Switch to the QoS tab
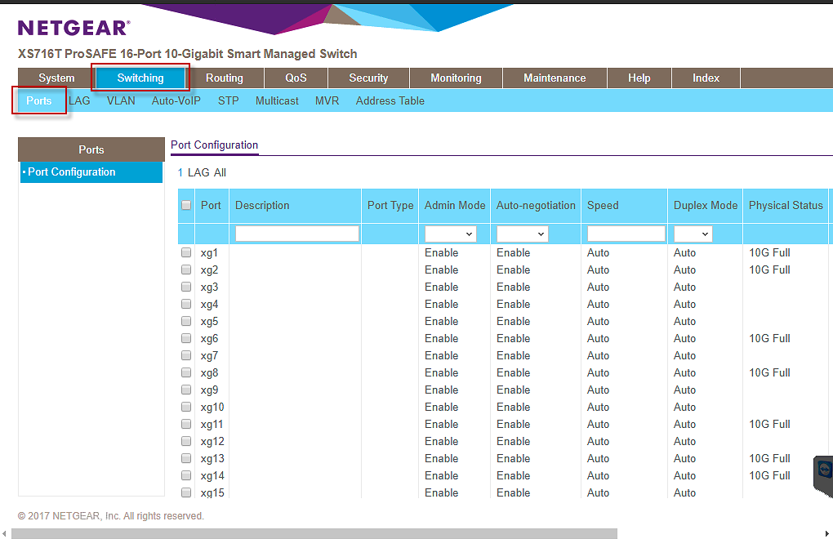This screenshot has height=539, width=833. [296, 78]
